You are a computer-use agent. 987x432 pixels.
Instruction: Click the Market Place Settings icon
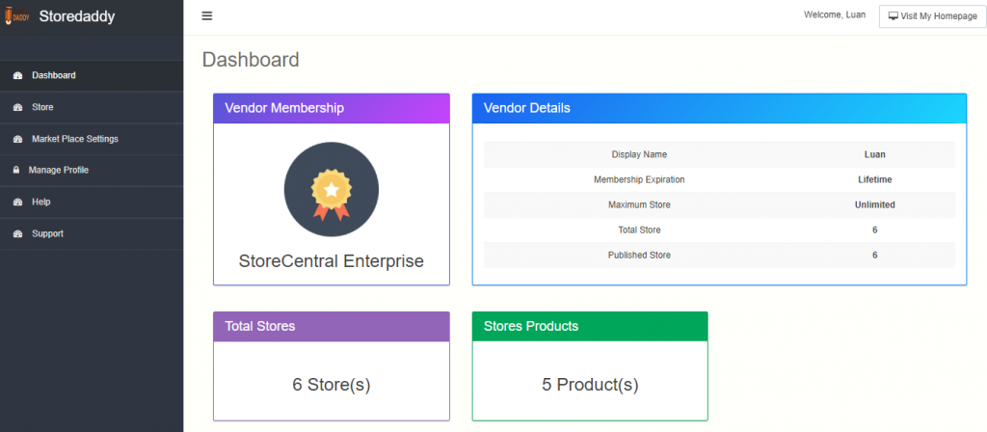coord(17,139)
